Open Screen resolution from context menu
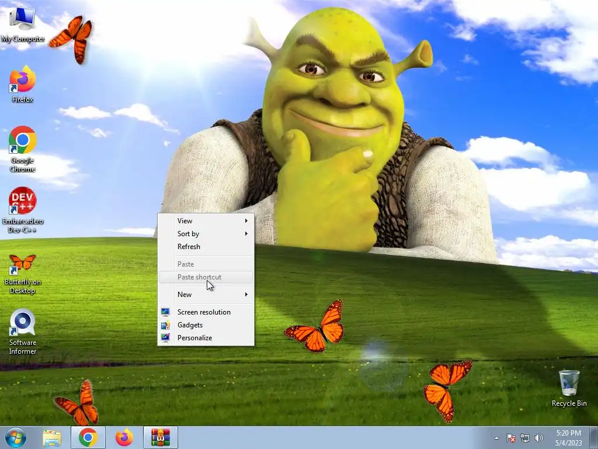Image resolution: width=598 pixels, height=449 pixels. click(x=206, y=312)
